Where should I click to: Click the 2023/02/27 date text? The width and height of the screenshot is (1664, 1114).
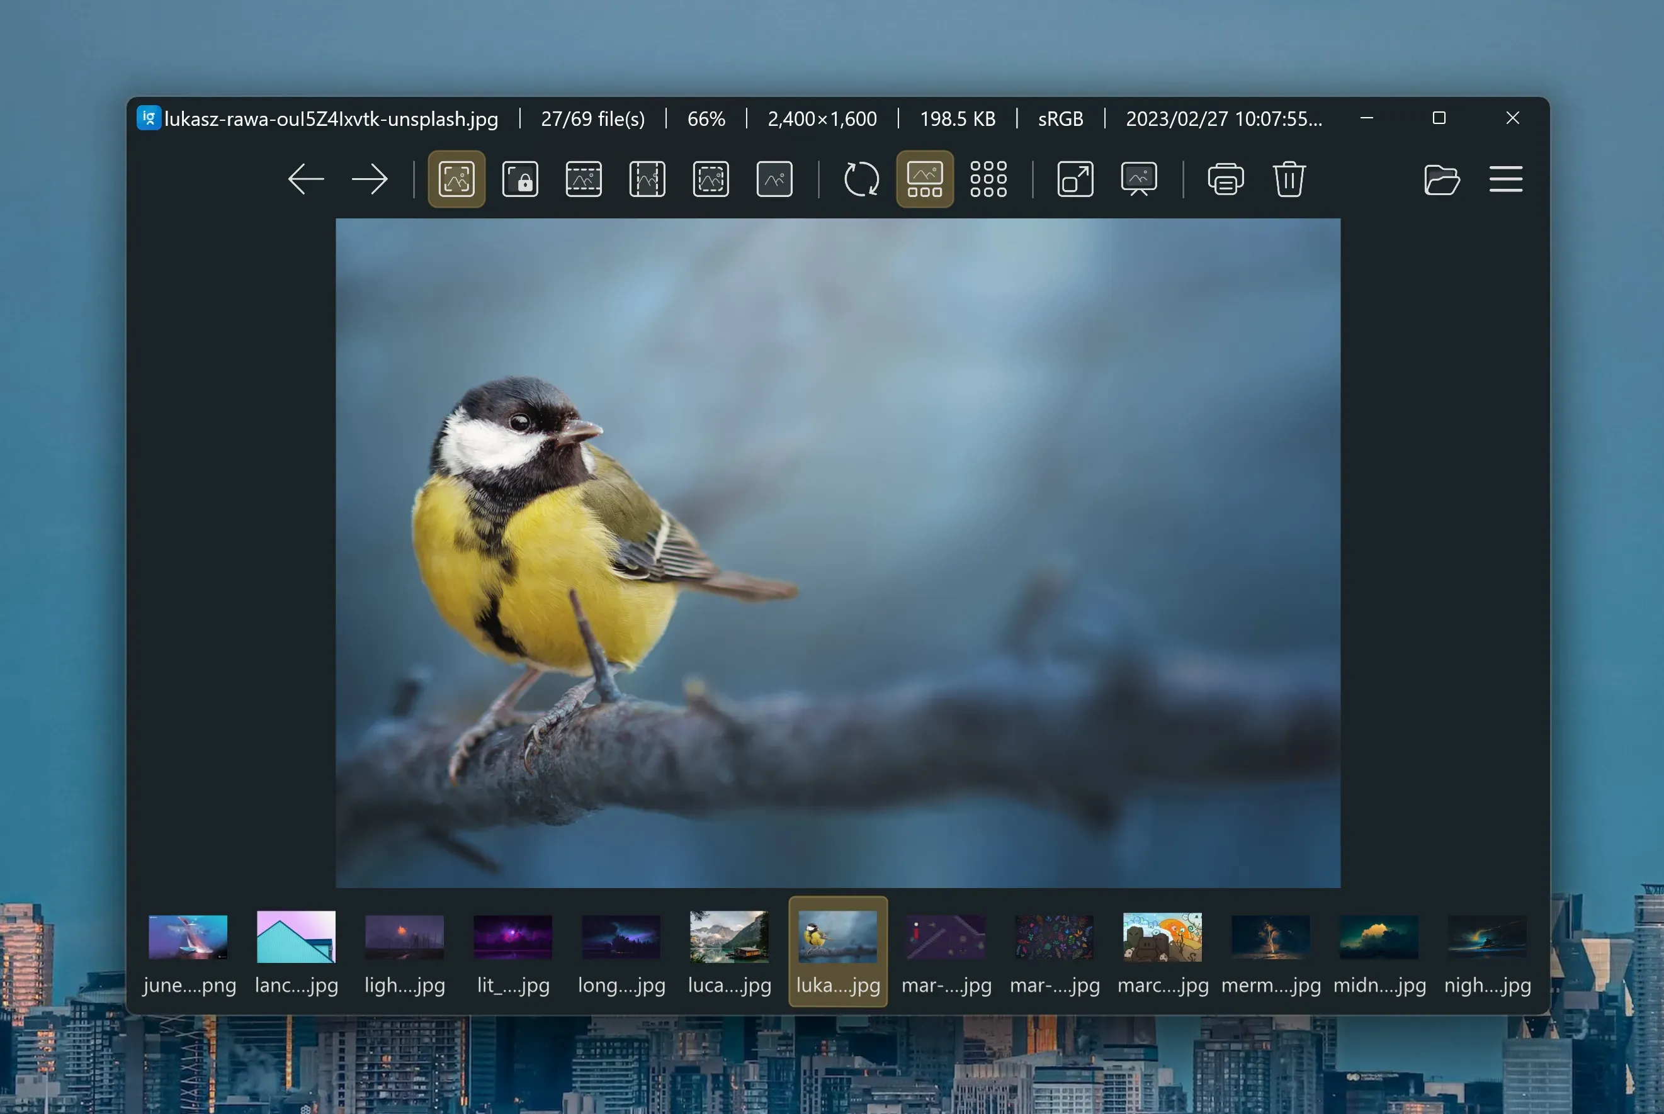click(x=1224, y=119)
